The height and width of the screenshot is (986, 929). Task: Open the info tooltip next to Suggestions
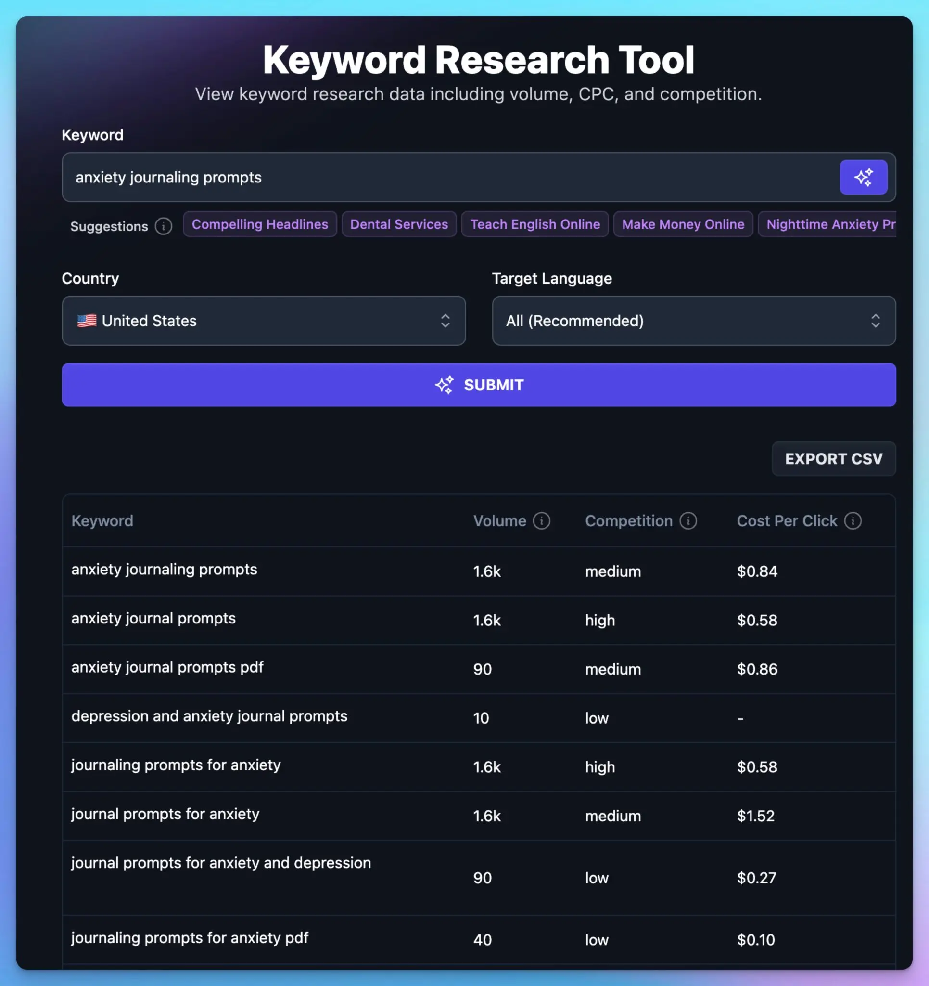pyautogui.click(x=163, y=226)
